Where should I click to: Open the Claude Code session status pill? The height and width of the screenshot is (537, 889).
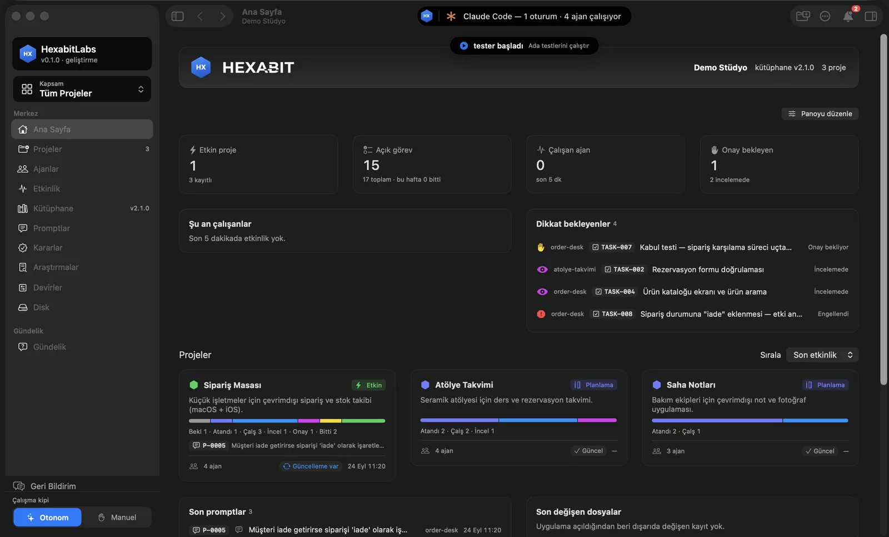524,16
